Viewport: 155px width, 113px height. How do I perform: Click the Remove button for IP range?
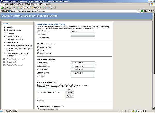point(70,96)
